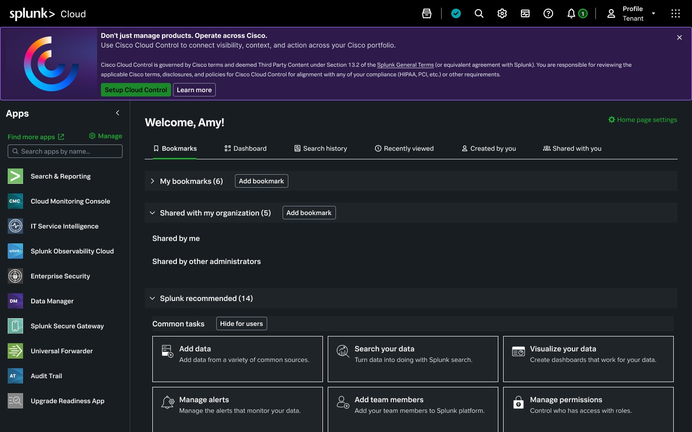Open the Recently viewed tab

coord(404,148)
